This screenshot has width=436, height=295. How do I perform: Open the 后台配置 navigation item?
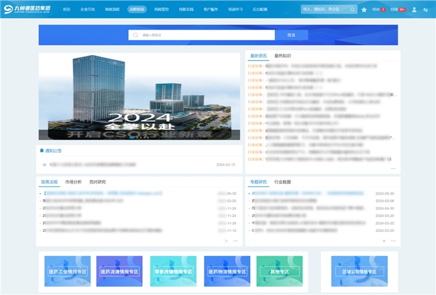[260, 9]
